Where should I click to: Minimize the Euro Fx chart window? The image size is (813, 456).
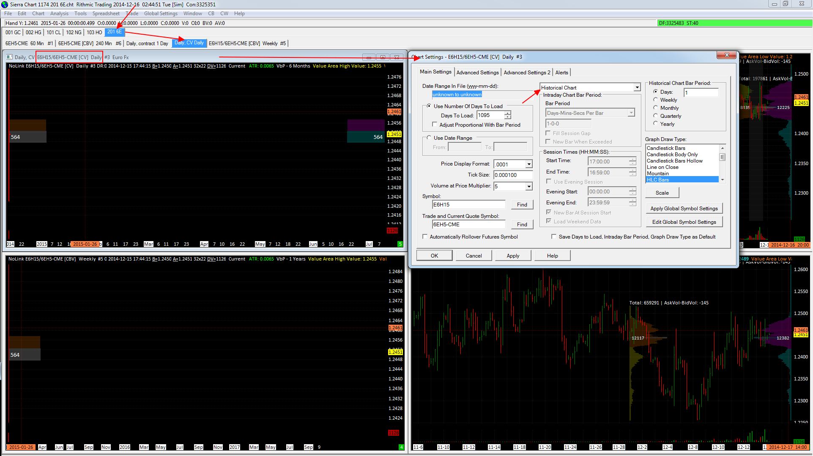369,57
